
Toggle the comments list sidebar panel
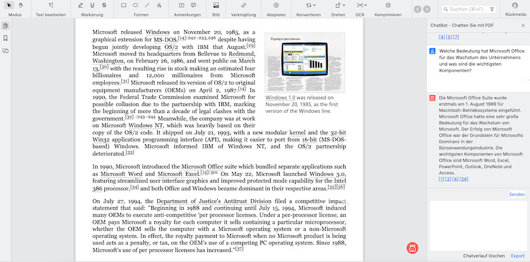(x=5, y=51)
